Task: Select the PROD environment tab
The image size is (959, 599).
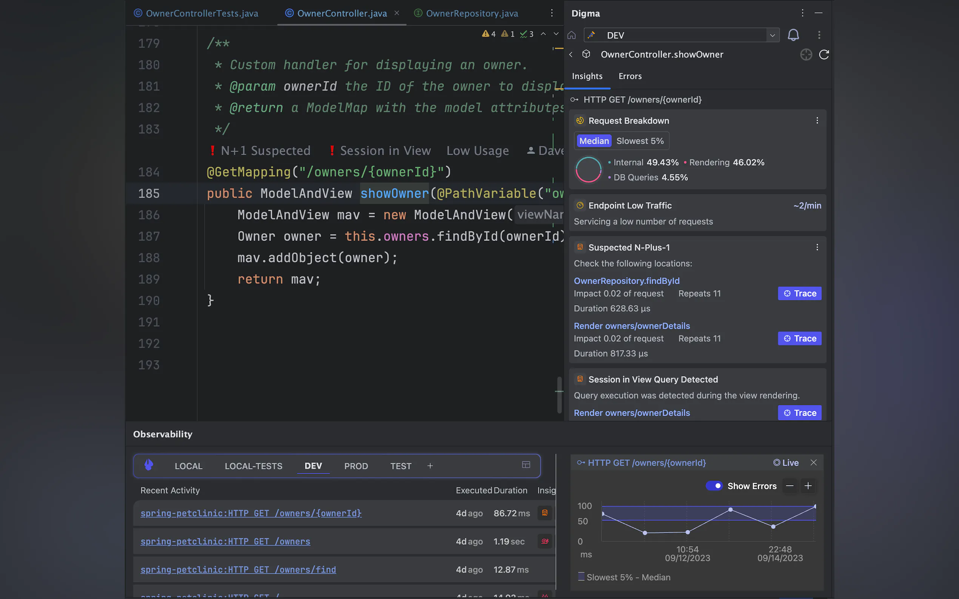Action: (356, 466)
